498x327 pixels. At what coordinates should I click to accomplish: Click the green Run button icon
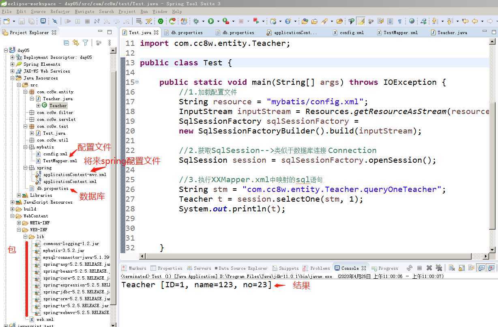coord(211,21)
